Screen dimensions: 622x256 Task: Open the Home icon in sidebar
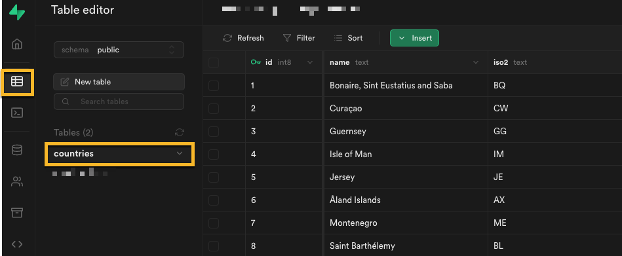click(16, 44)
